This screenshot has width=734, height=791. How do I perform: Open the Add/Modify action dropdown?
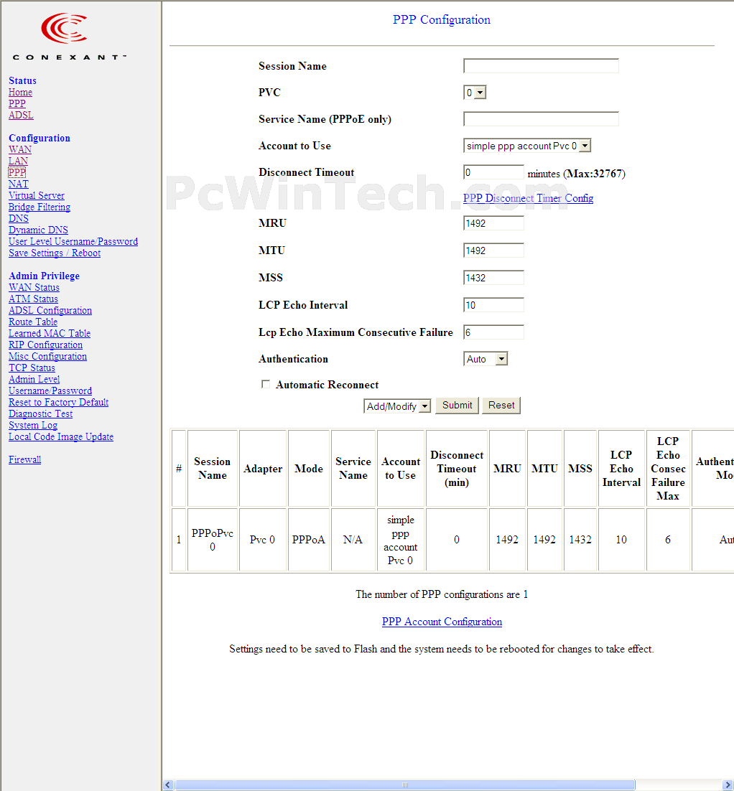click(x=396, y=406)
